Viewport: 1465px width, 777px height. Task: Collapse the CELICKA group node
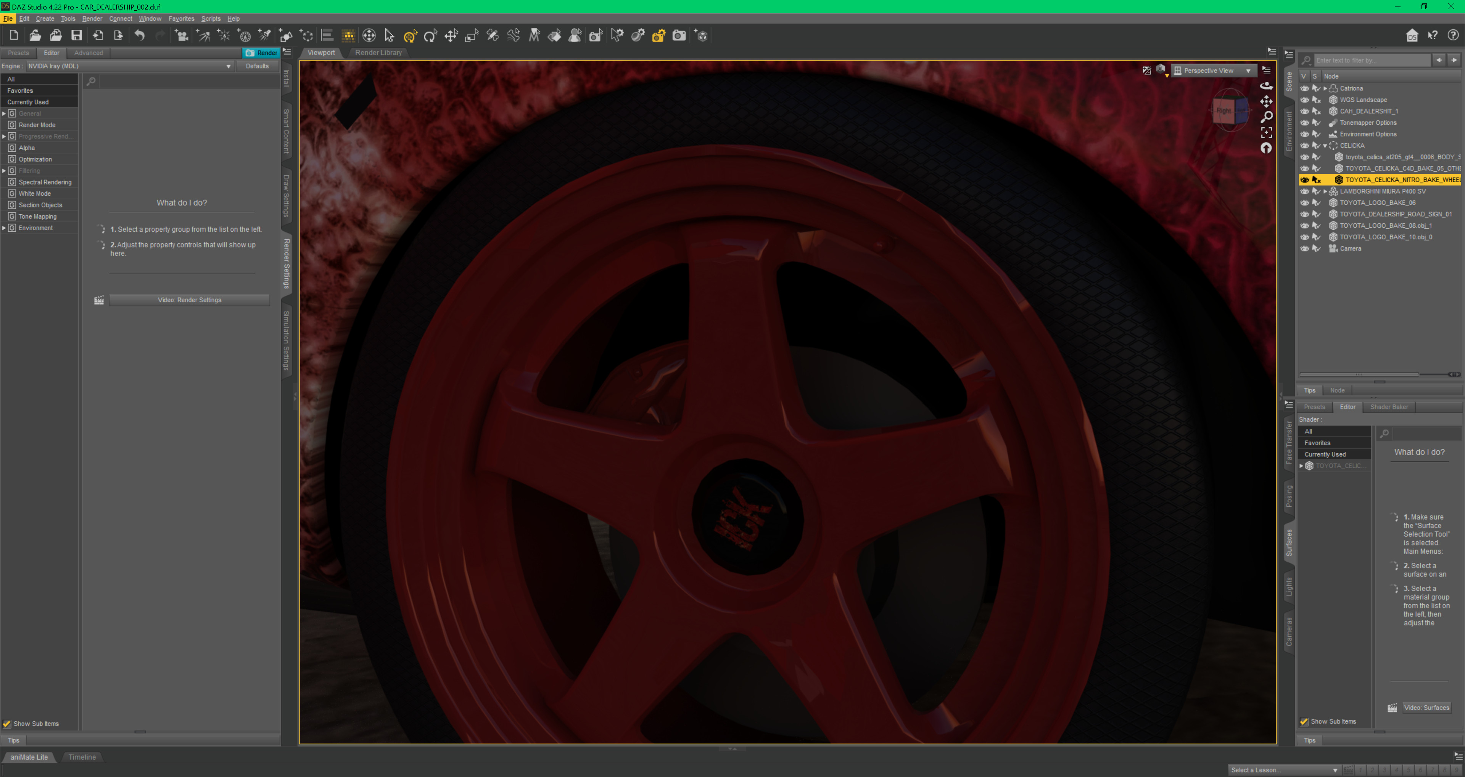click(1325, 146)
